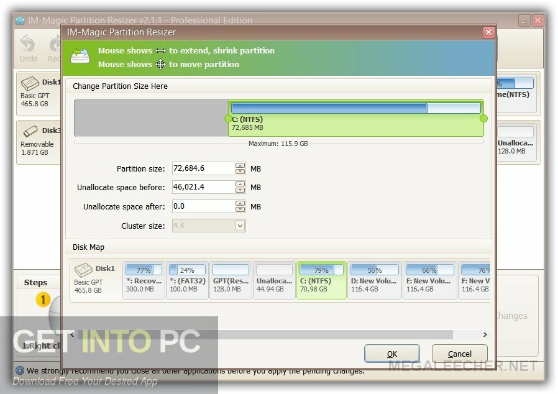Viewport: 558px width, 394px height.
Task: Click the C: (NTFS) partition usage bar
Action: pyautogui.click(x=356, y=108)
